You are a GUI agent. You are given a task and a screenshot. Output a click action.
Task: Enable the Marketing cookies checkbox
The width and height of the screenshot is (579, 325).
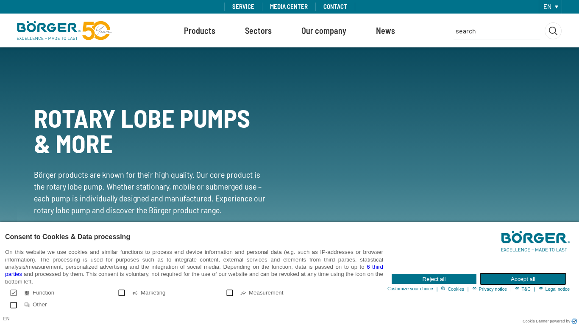[122, 293]
